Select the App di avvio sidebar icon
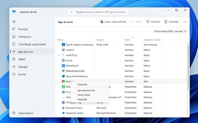198x123 pixels. point(14,52)
